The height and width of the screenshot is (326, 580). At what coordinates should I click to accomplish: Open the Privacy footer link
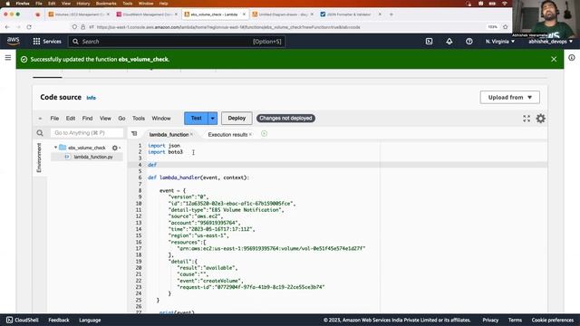[x=490, y=320]
